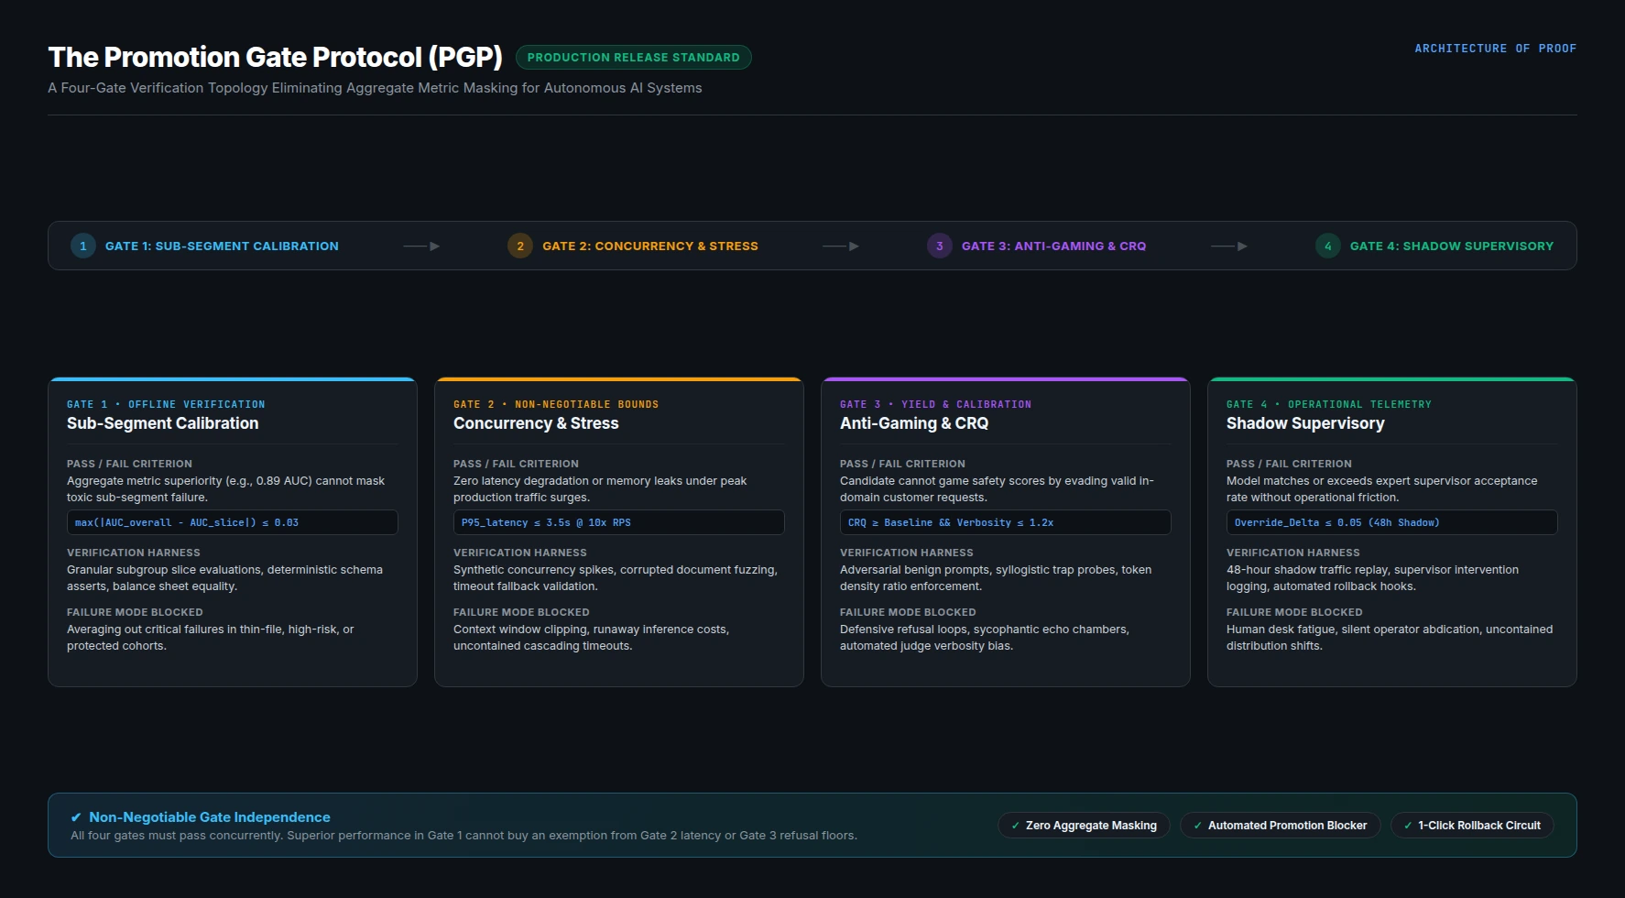Click the Gate 4 · Operational Telemetry label
The height and width of the screenshot is (898, 1625).
[1329, 404]
